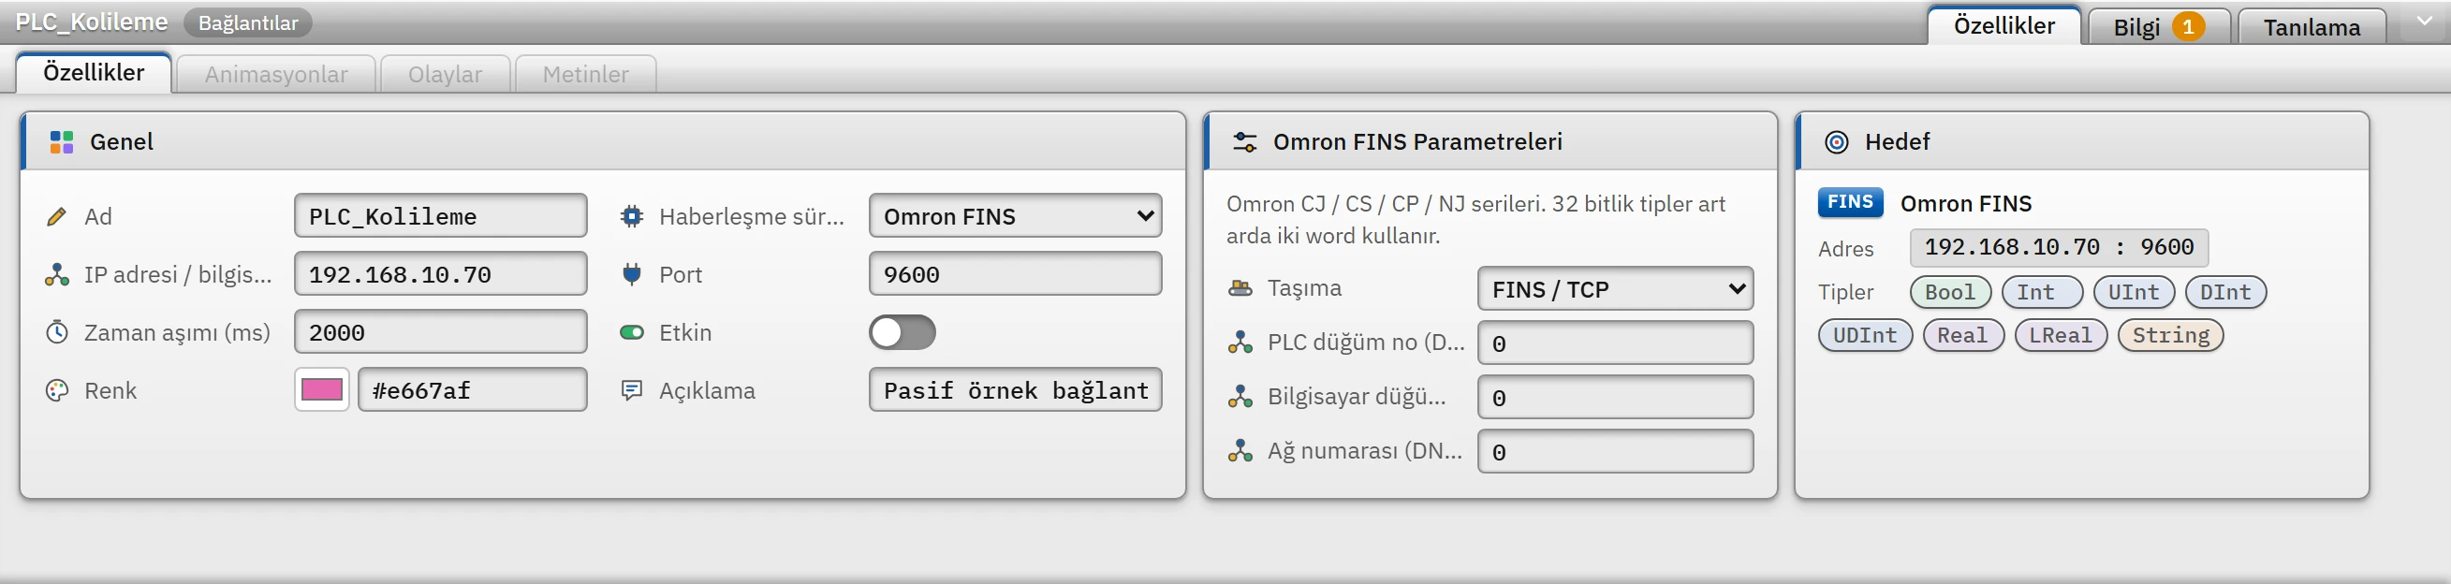Open the Haberleşme sürücüsü Omron FINS dropdown

coord(1015,217)
